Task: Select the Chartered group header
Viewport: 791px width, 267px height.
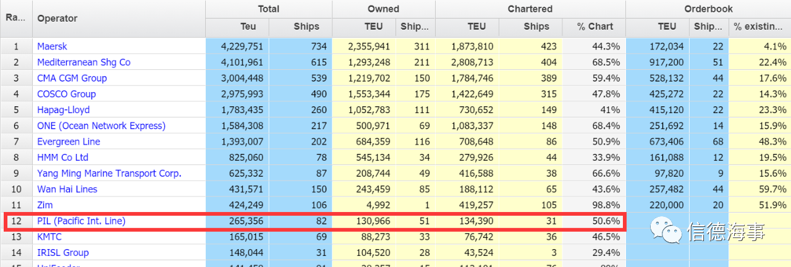Action: click(530, 9)
